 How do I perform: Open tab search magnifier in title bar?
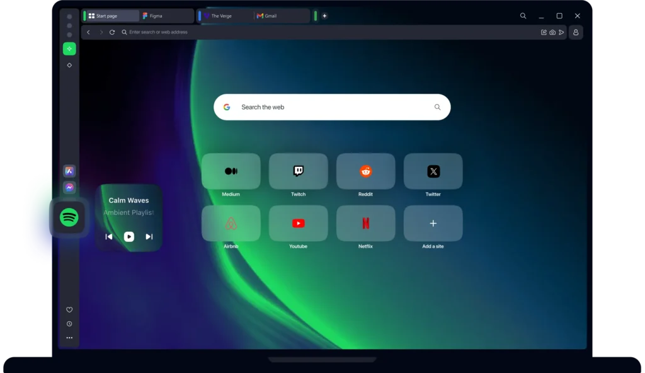pyautogui.click(x=523, y=16)
